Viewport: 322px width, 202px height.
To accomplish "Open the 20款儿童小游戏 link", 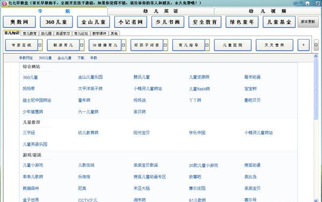I will [x=203, y=165].
